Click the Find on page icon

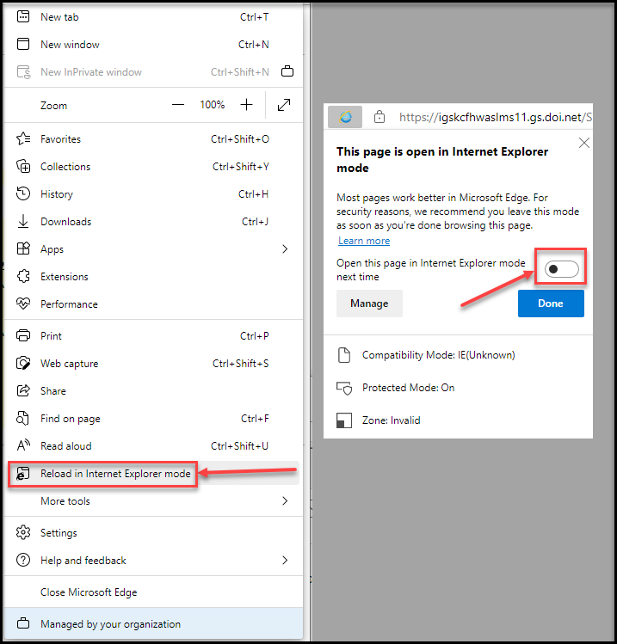point(22,418)
